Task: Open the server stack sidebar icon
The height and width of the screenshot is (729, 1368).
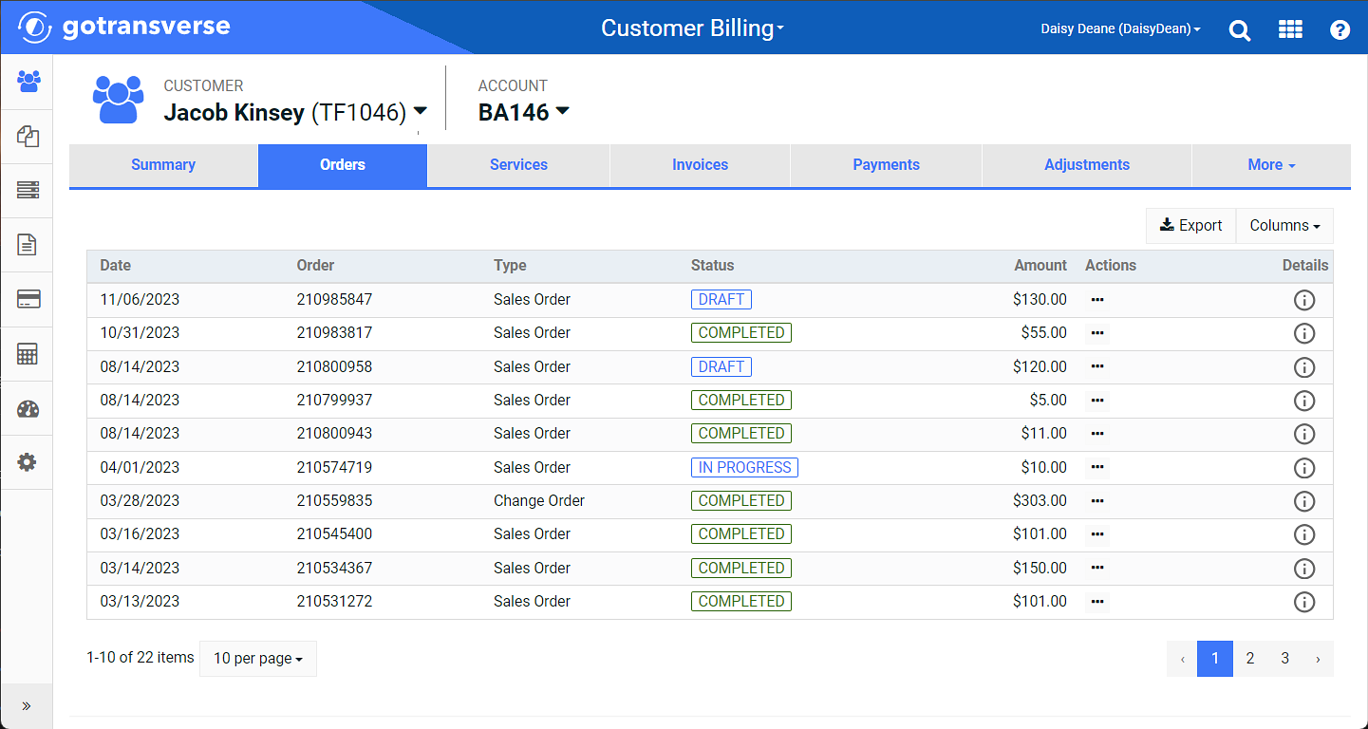Action: (28, 191)
